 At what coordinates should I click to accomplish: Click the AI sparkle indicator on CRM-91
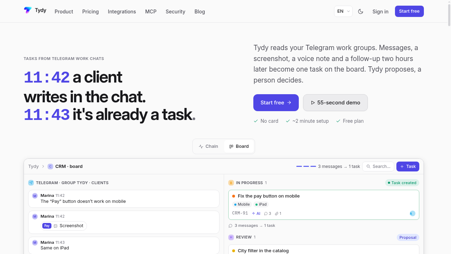256,213
